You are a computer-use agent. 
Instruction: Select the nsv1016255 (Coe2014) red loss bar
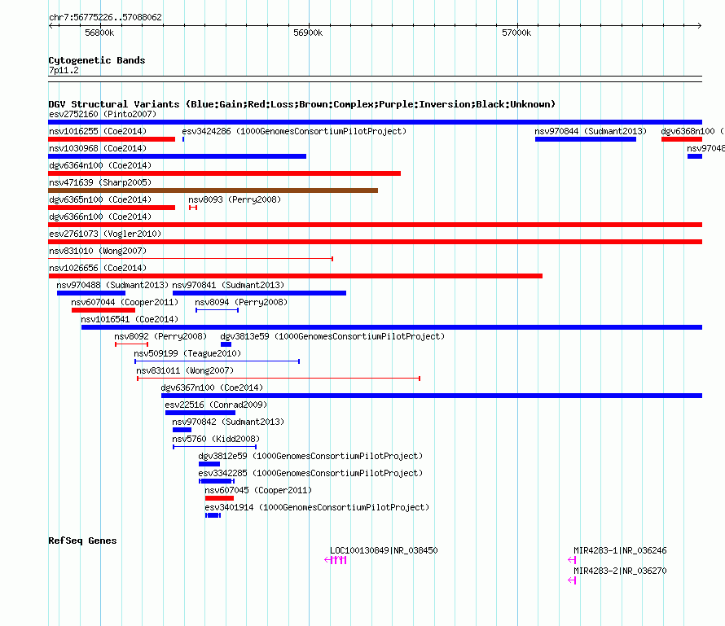112,139
